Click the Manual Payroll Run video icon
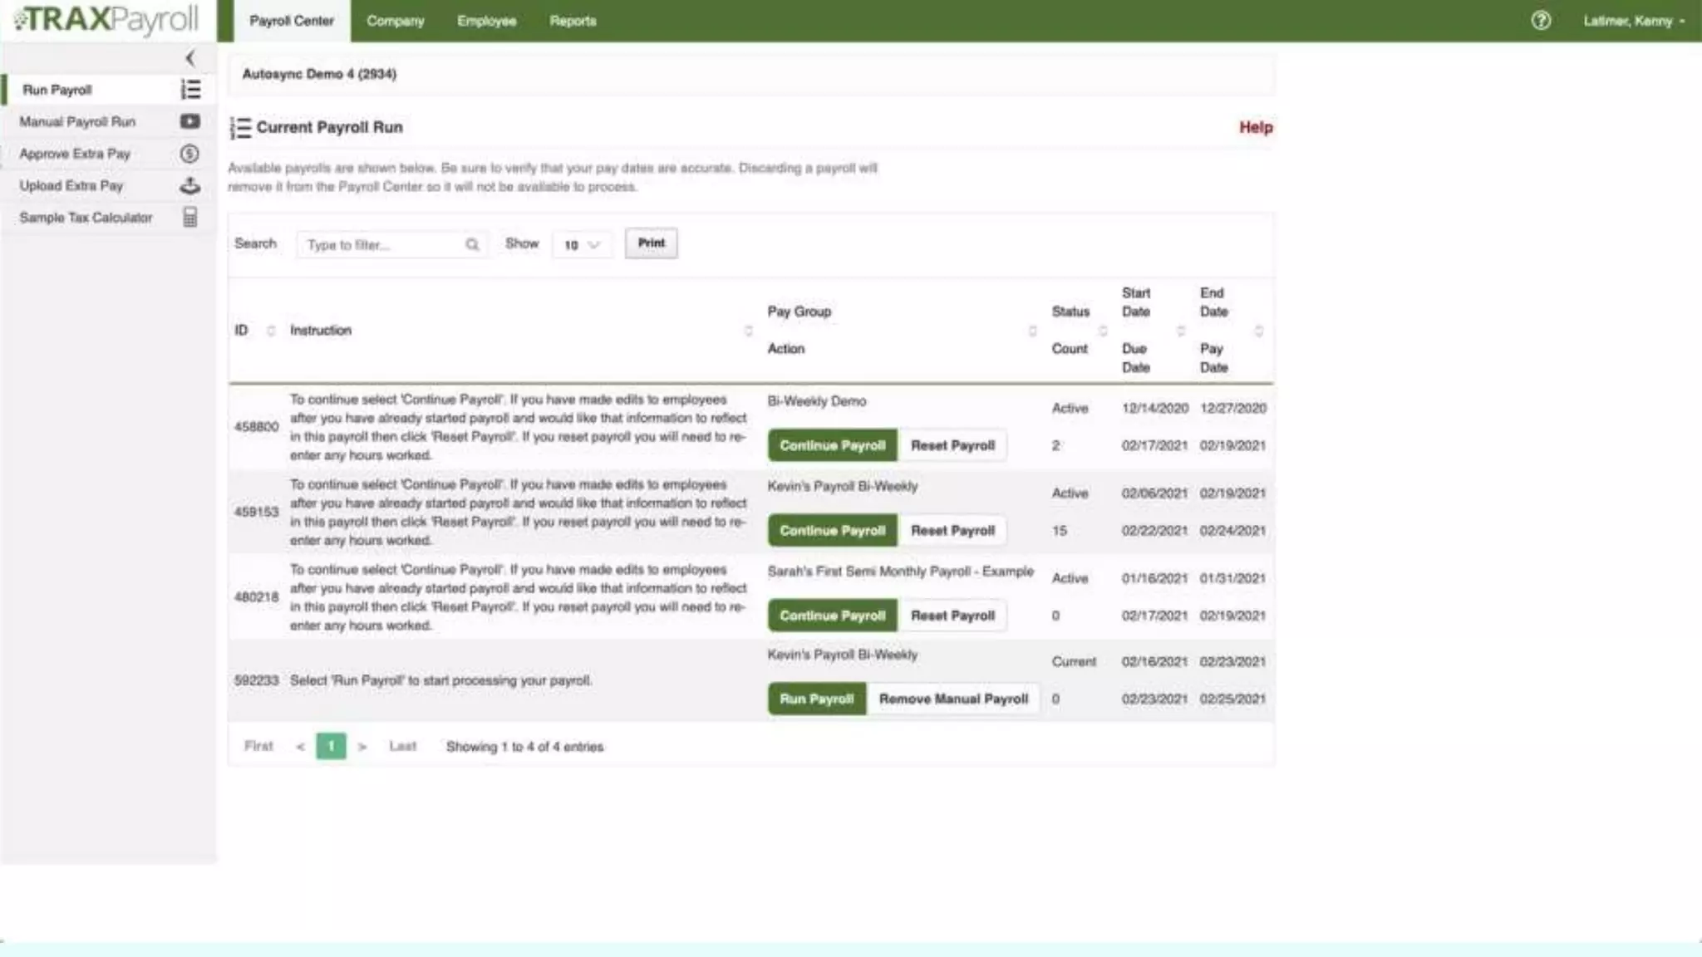This screenshot has height=957, width=1702. (x=190, y=121)
